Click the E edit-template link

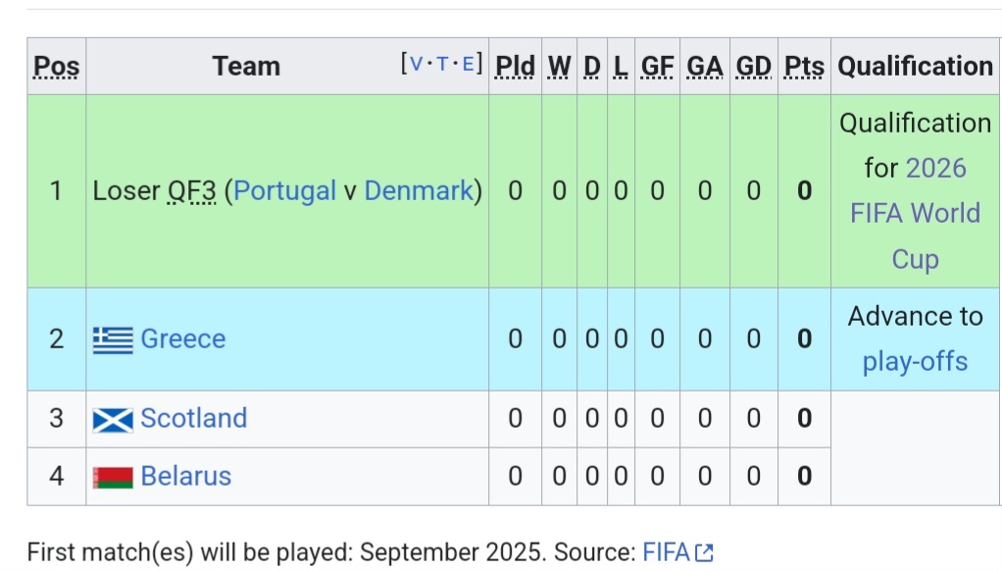click(468, 64)
